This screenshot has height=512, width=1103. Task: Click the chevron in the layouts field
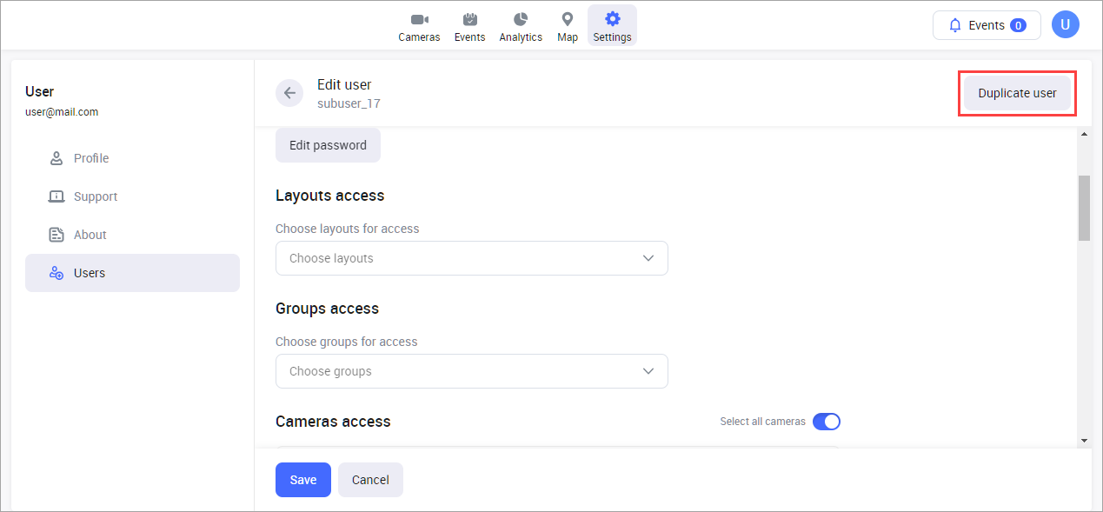(x=648, y=258)
